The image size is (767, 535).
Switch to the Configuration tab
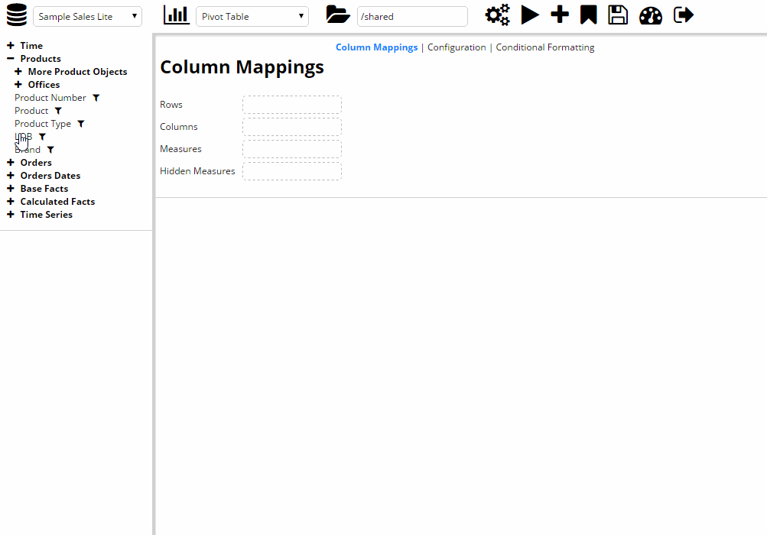457,47
